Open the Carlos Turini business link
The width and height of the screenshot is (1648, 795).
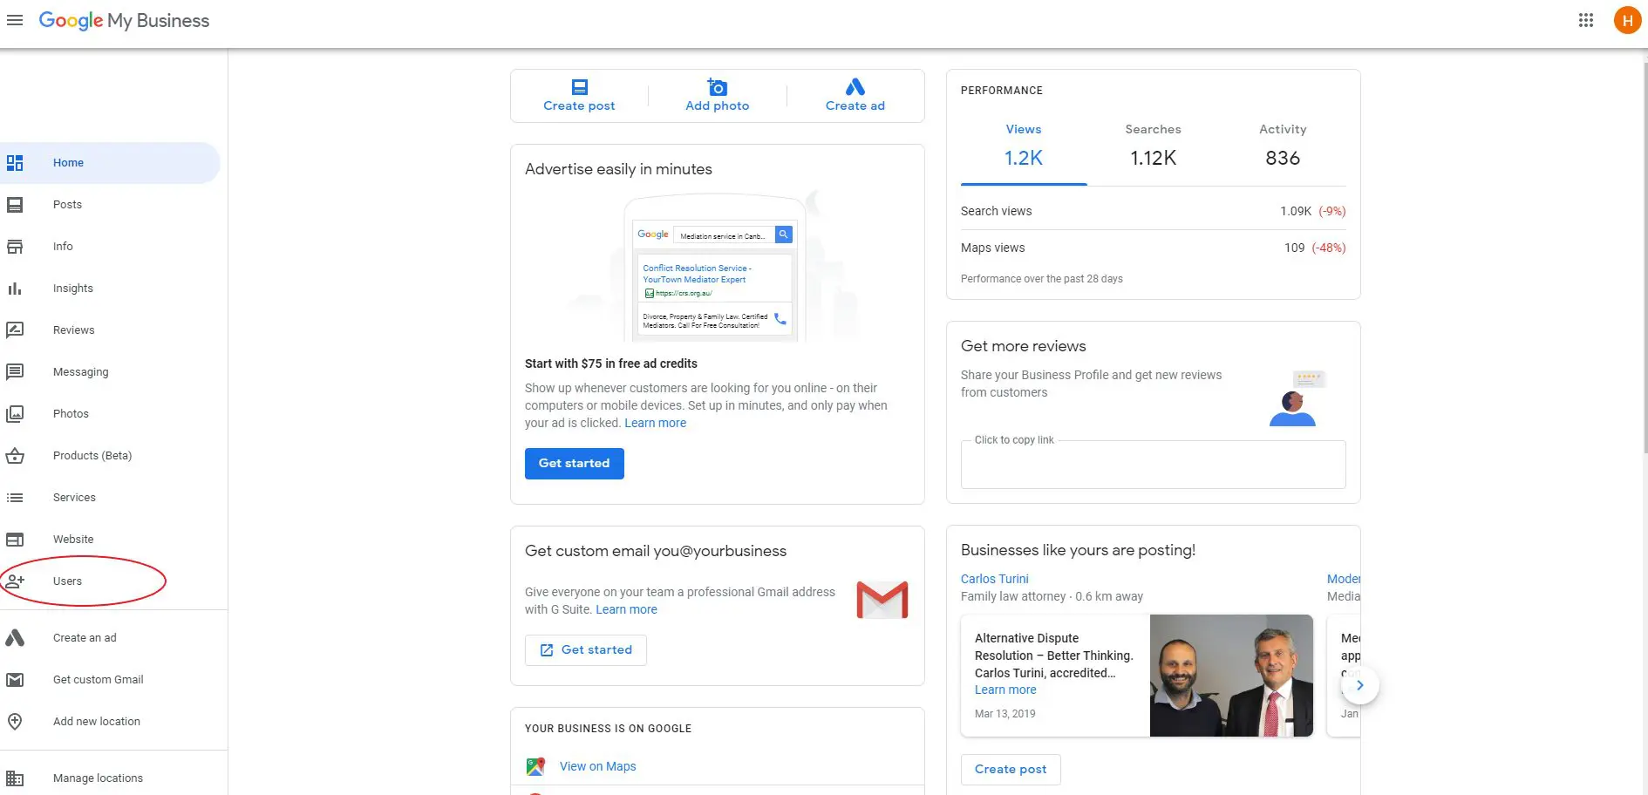tap(995, 579)
